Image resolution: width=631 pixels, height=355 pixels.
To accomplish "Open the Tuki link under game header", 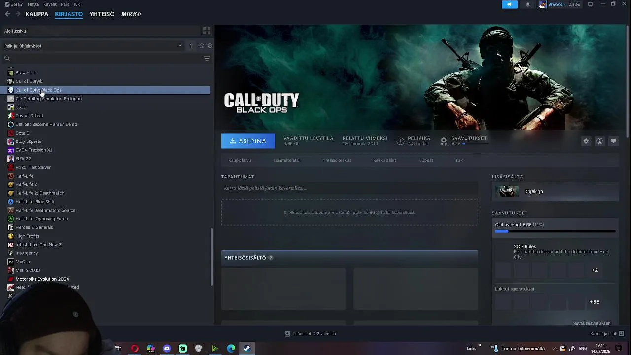I will point(459,160).
